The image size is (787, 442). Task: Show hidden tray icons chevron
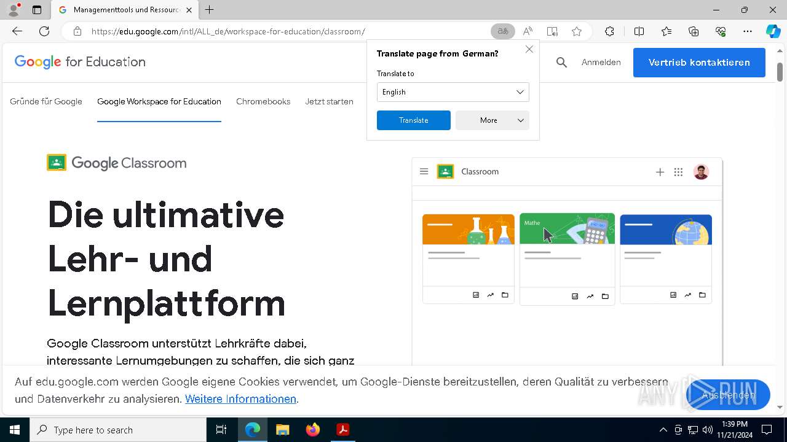point(663,430)
